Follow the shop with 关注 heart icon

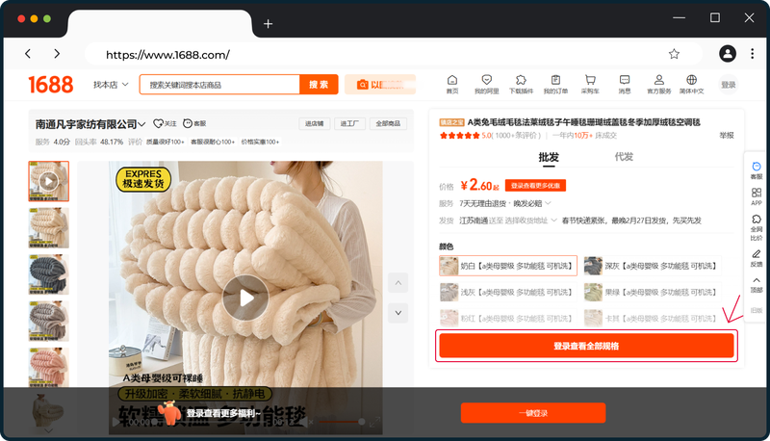click(165, 124)
